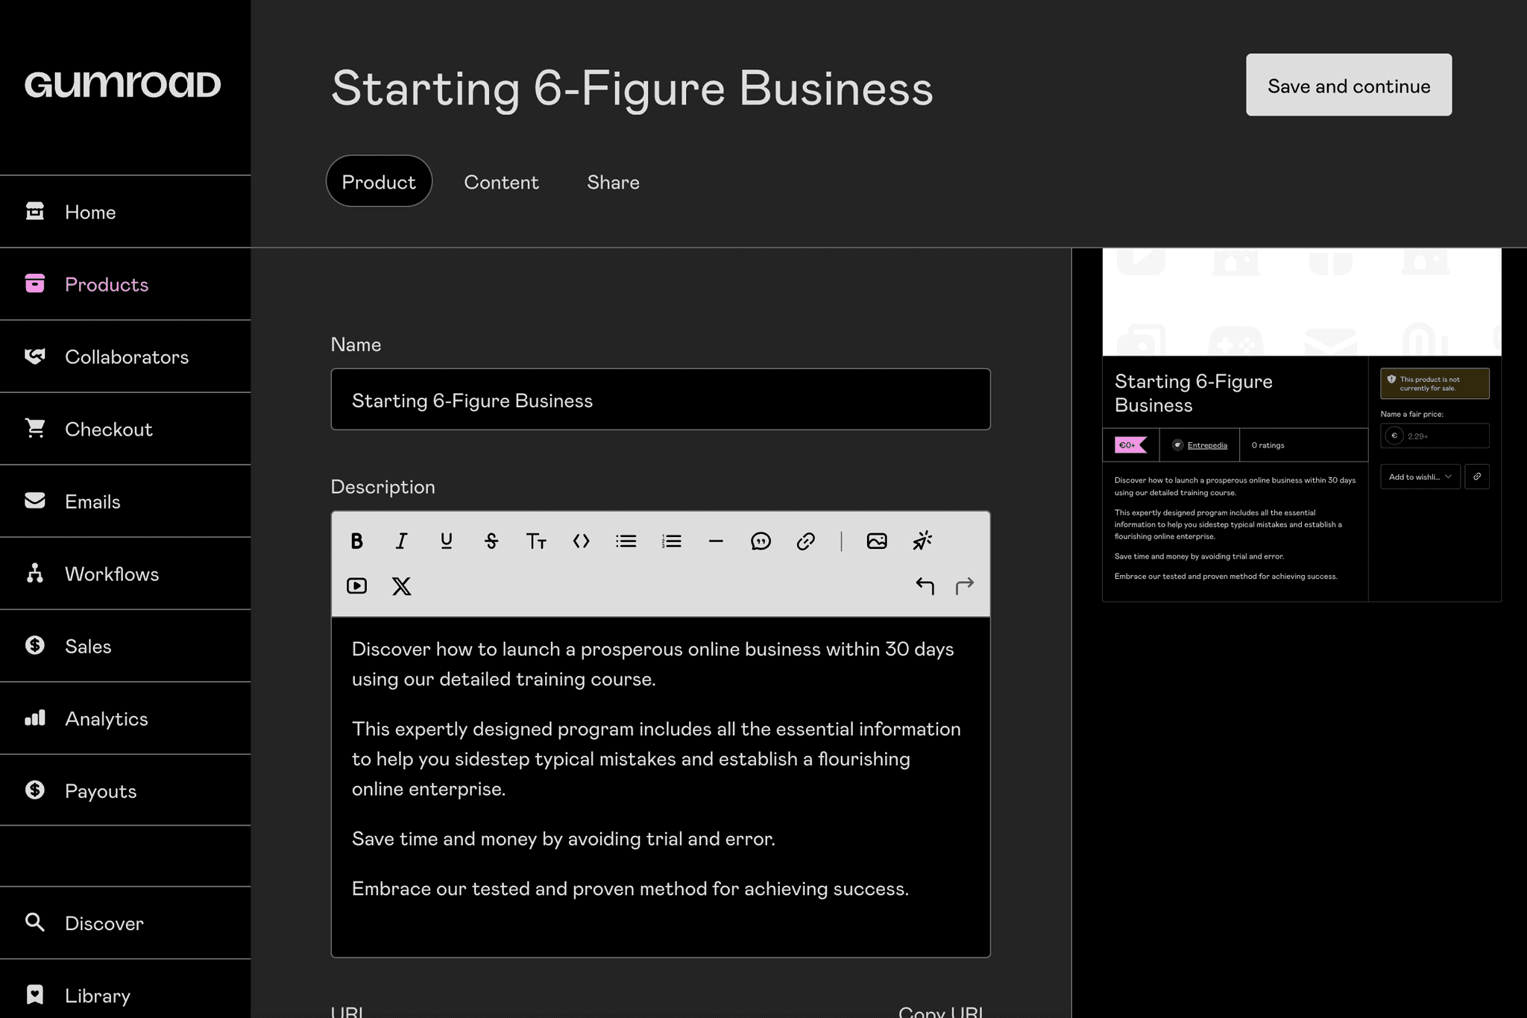Toggle the numbered list formatting
Screen dimensions: 1527x1018
pyautogui.click(x=671, y=541)
